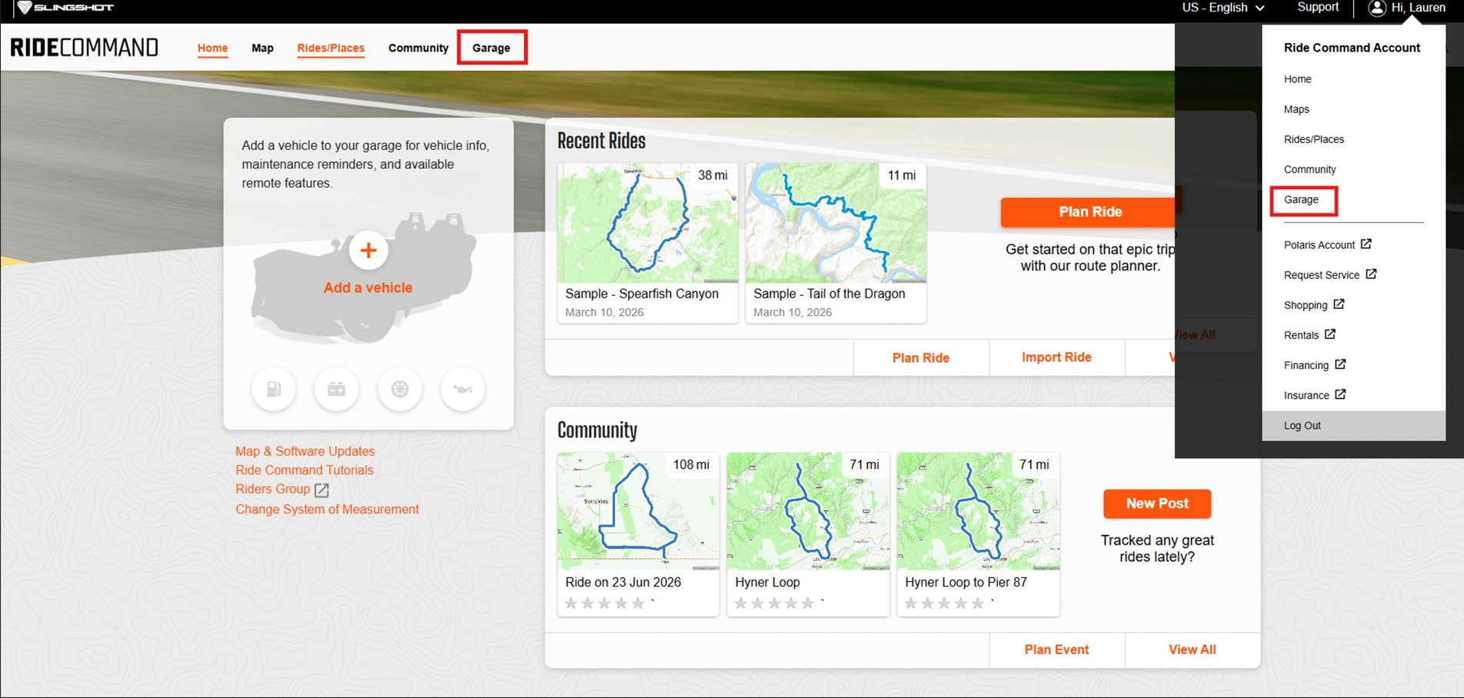Rate Ride on 23 Jun 2026 stars
The height and width of the screenshot is (698, 1464).
[x=605, y=603]
